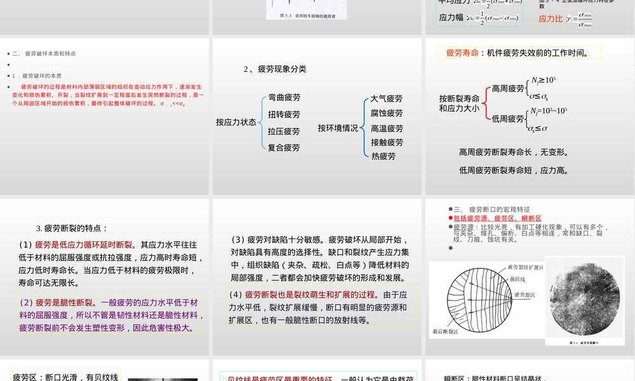635x381 pixels.
Task: Select the text 复合疲劳
Action: click(284, 148)
